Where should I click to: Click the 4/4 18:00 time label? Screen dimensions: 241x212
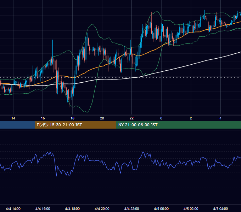click(72, 208)
